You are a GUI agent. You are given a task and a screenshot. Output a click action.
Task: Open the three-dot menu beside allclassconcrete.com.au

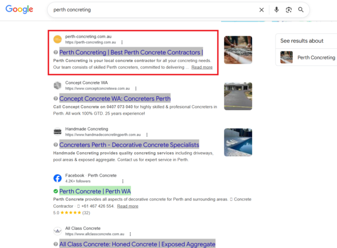point(130,234)
